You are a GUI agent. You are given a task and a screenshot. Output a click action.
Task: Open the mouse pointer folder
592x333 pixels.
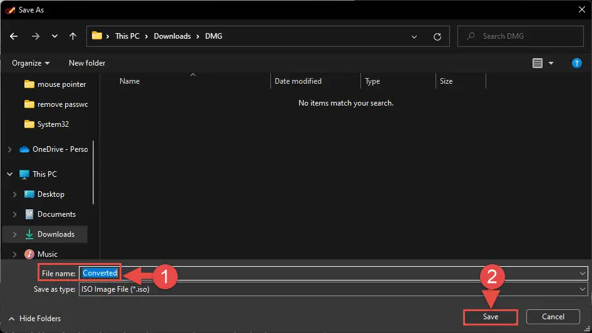[54, 84]
